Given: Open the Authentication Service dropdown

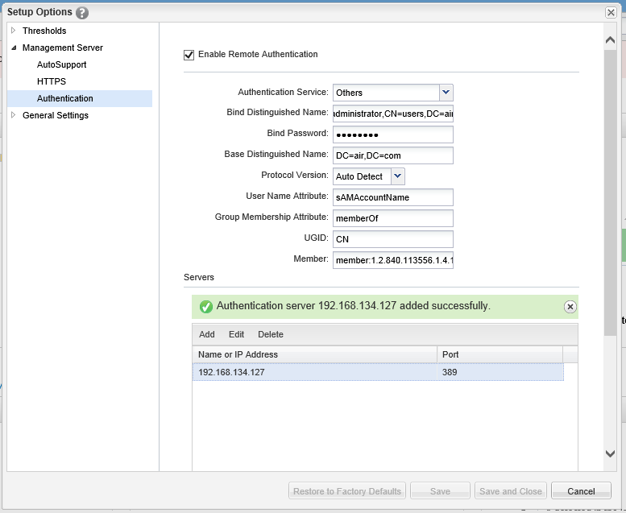Looking at the screenshot, I should pyautogui.click(x=446, y=93).
